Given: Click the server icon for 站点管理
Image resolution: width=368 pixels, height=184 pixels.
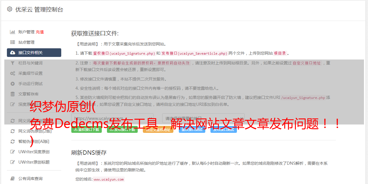Looking at the screenshot, I should point(13,42).
